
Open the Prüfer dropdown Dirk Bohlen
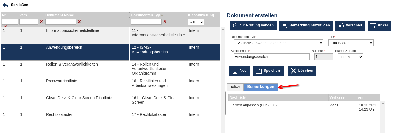click(x=351, y=43)
